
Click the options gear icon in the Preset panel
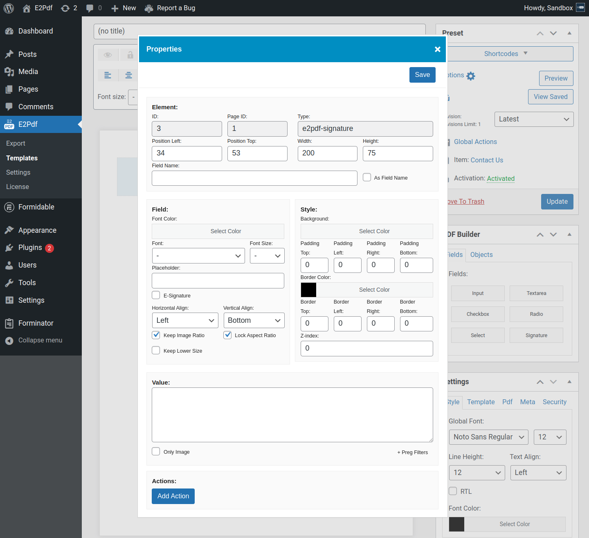pyautogui.click(x=471, y=76)
